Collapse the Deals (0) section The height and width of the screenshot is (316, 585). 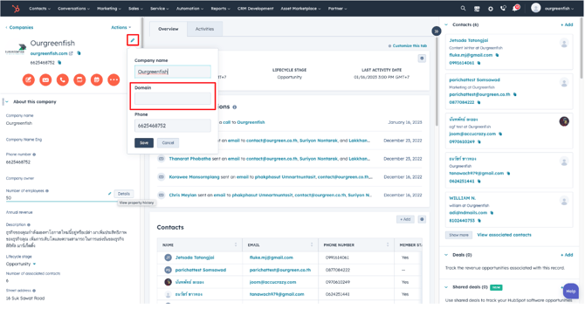coord(446,255)
